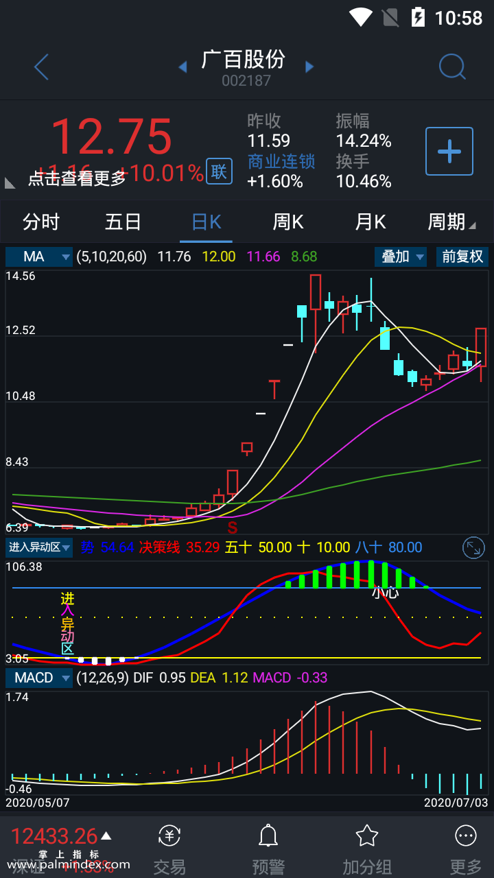Expand 点击查看更多 details
494x878 pixels.
click(77, 178)
